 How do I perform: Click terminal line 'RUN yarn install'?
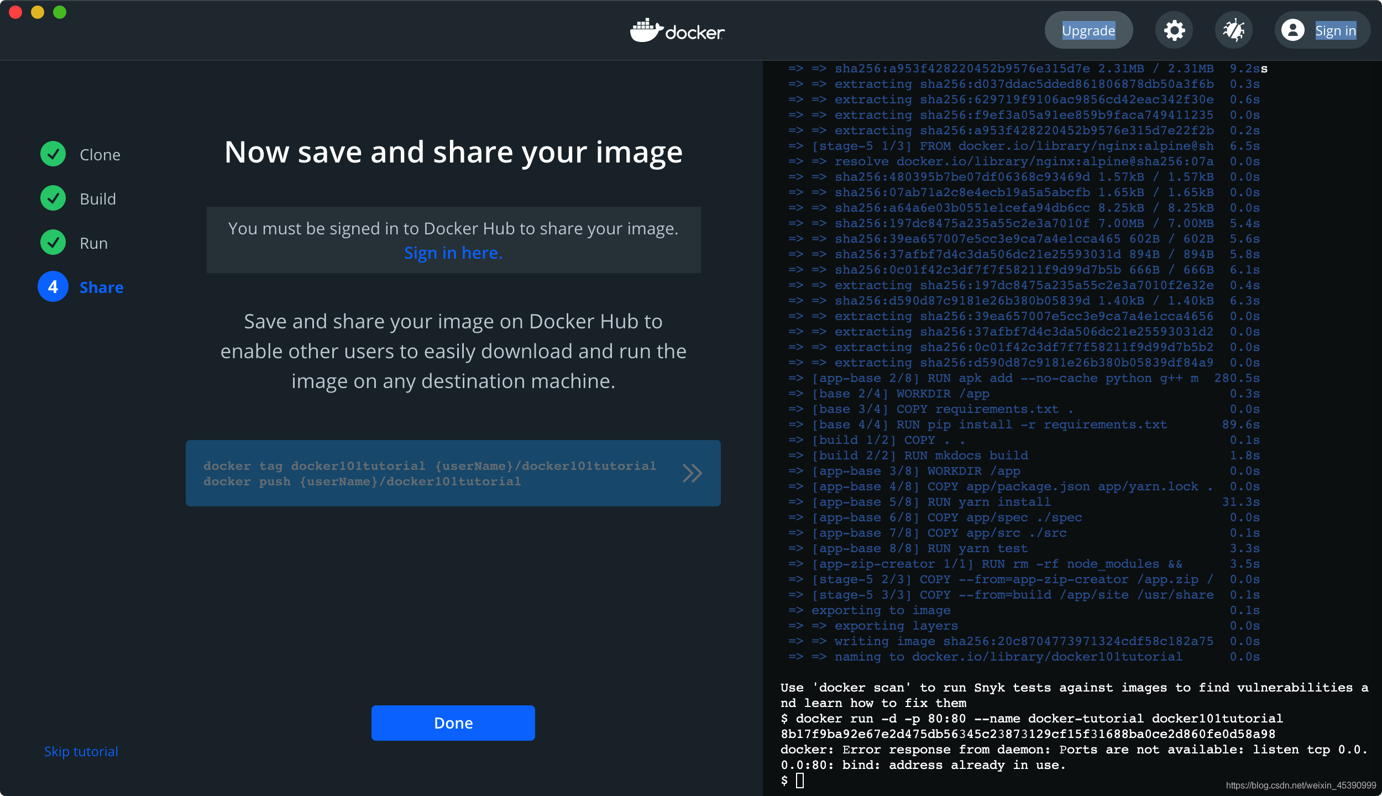click(1024, 502)
